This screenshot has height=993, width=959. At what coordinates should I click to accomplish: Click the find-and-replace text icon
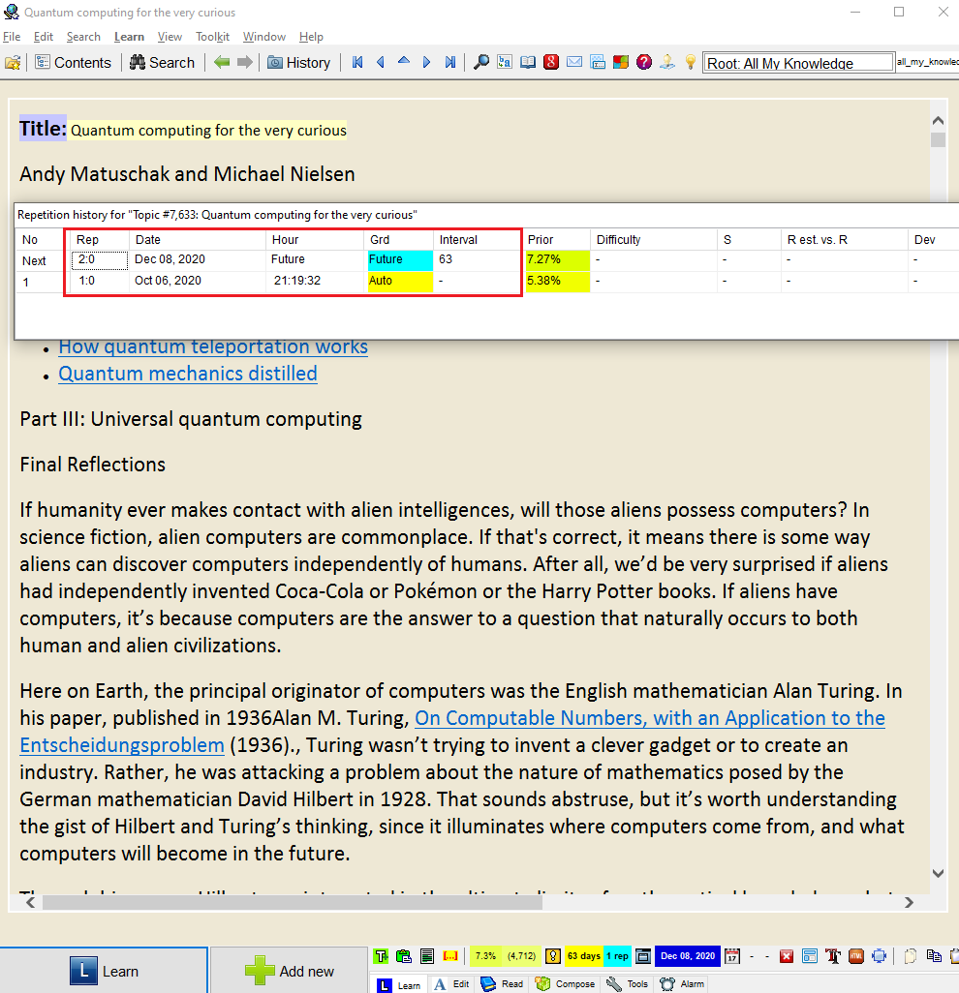tap(505, 62)
